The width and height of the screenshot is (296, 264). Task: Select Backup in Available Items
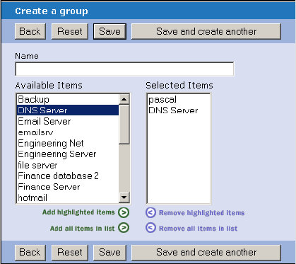[68, 99]
